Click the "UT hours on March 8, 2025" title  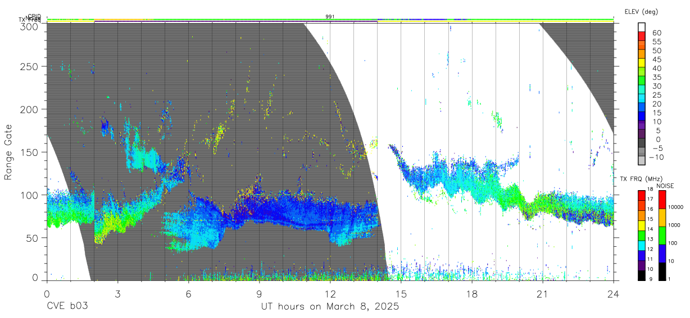[330, 307]
